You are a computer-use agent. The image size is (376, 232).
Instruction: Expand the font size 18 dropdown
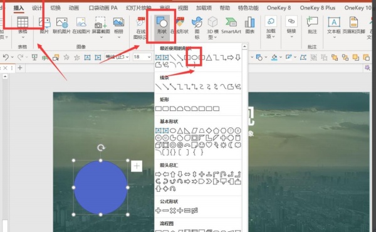[149, 57]
